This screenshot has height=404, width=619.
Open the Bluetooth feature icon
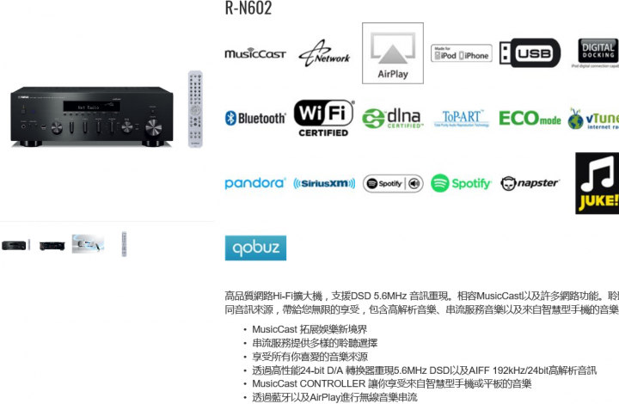click(255, 118)
